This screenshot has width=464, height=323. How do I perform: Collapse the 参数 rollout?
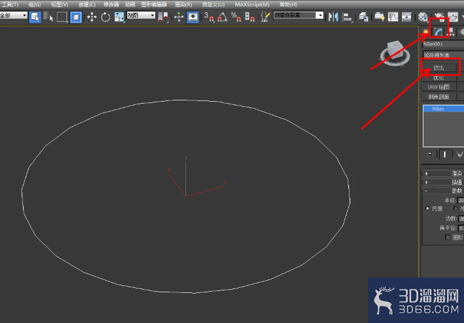point(443,191)
